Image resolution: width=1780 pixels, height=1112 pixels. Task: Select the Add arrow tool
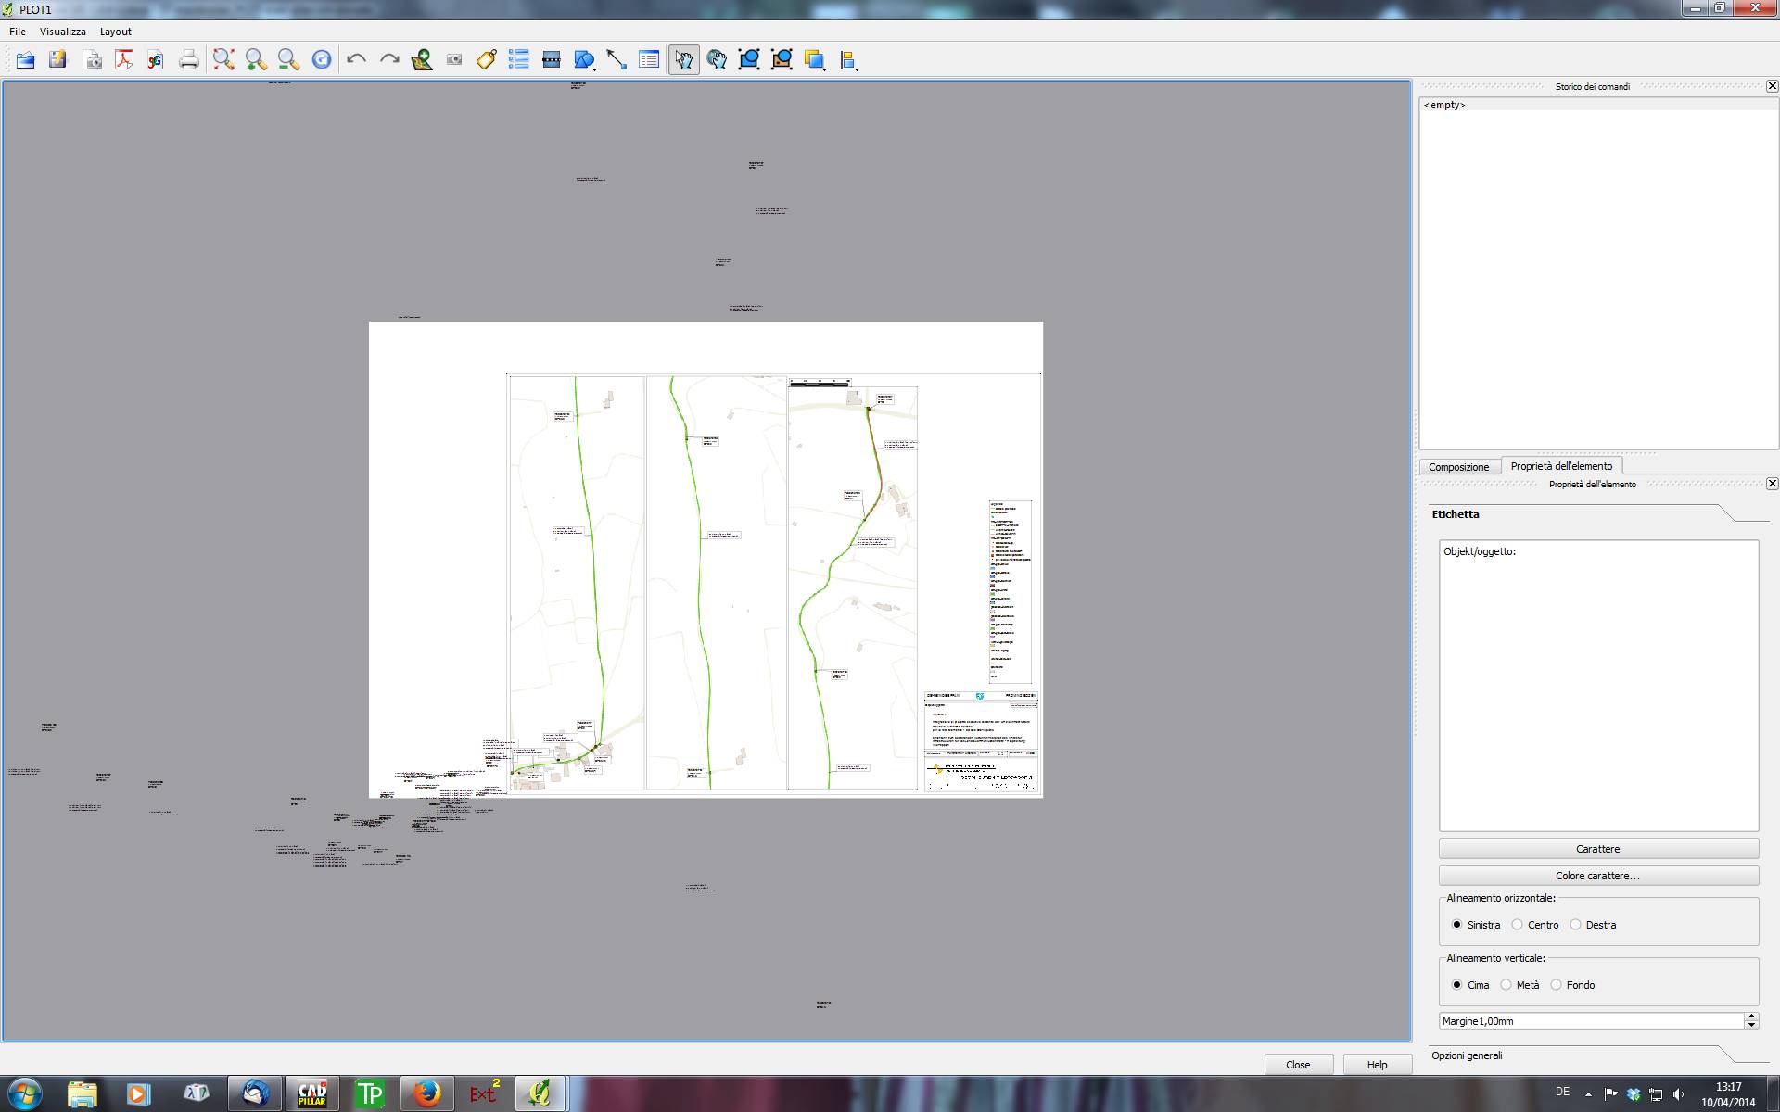coord(617,60)
